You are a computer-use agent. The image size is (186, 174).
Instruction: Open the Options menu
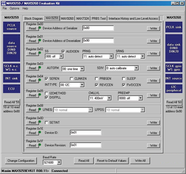pyautogui.click(x=14, y=9)
